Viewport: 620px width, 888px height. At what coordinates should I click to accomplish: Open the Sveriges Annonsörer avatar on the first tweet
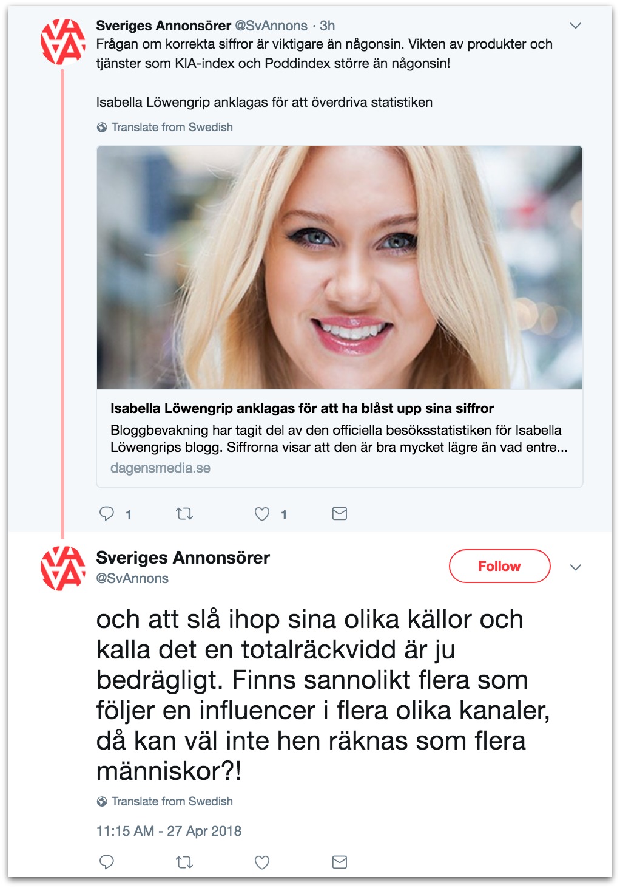(x=63, y=42)
